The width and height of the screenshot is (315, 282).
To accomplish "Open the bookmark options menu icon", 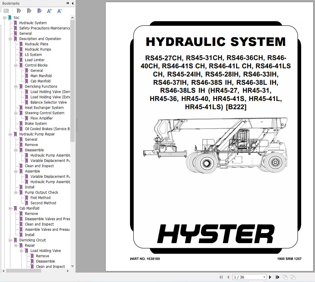I will [x=6, y=11].
